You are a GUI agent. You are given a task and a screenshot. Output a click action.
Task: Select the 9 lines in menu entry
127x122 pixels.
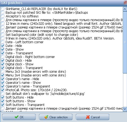(x=60, y=38)
